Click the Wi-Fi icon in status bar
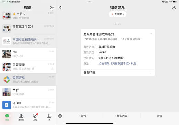The image size is (179, 125). click(163, 2)
